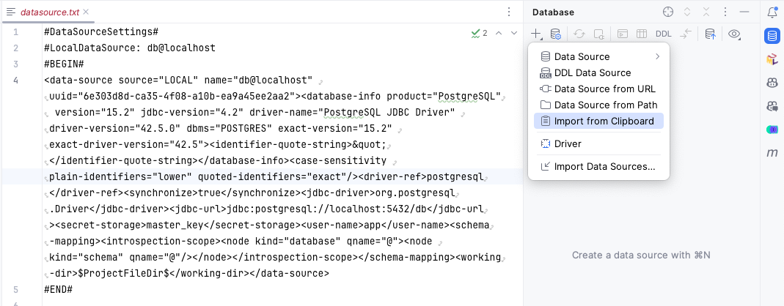Expand the Data Source submenu arrow
784x306 pixels.
(x=658, y=56)
